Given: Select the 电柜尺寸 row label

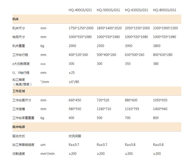Looking at the screenshot, I should (19, 37).
